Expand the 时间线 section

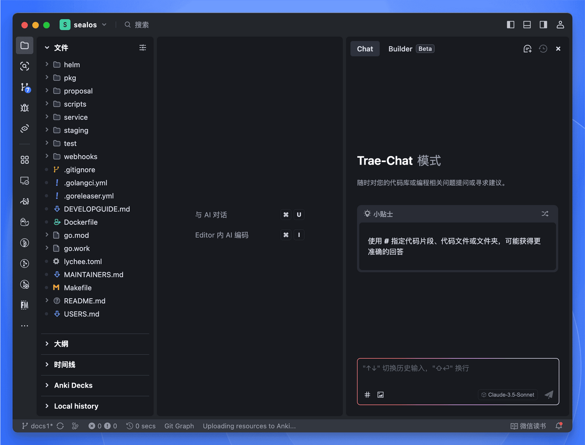click(65, 365)
